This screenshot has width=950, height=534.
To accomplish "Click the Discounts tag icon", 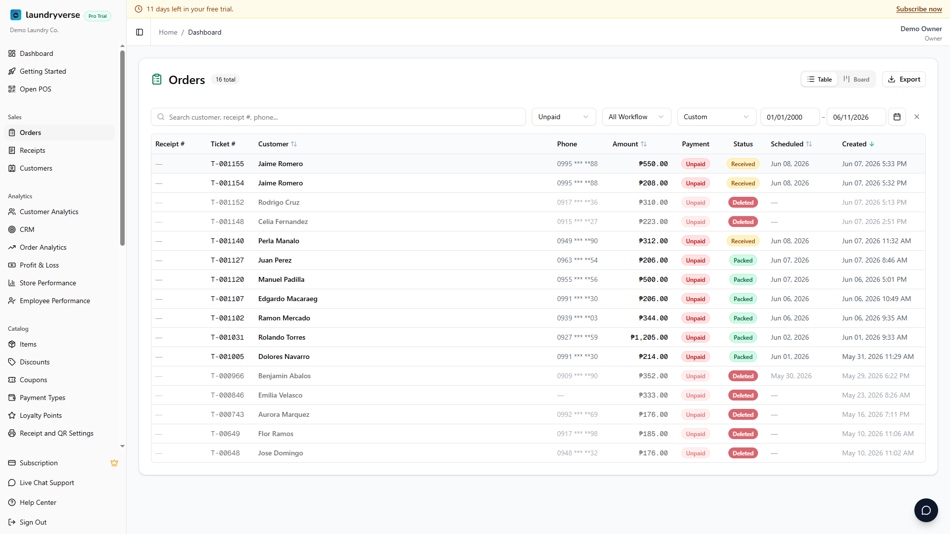I will point(12,362).
